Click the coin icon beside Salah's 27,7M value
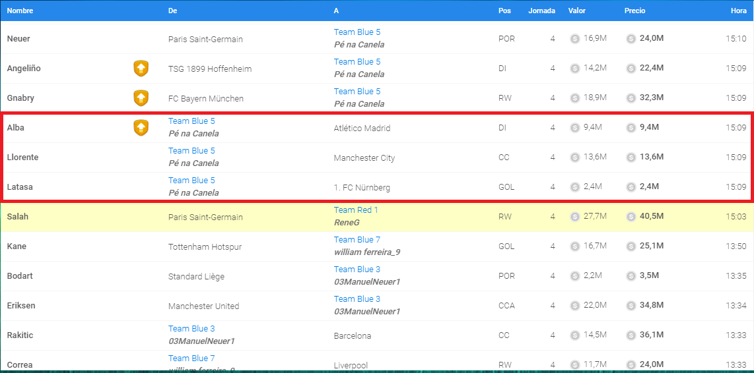 (575, 217)
